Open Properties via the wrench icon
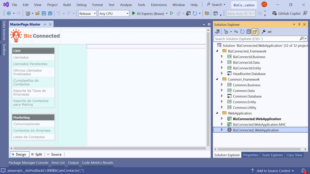This screenshot has width=310, height=174. coord(263,32)
